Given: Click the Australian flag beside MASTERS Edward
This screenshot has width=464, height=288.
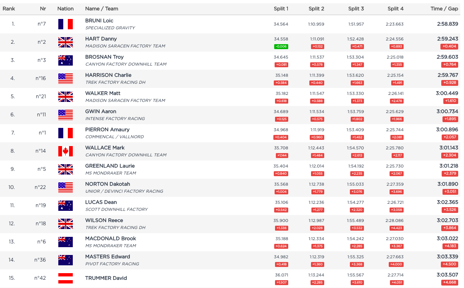Looking at the screenshot, I should point(65,260).
